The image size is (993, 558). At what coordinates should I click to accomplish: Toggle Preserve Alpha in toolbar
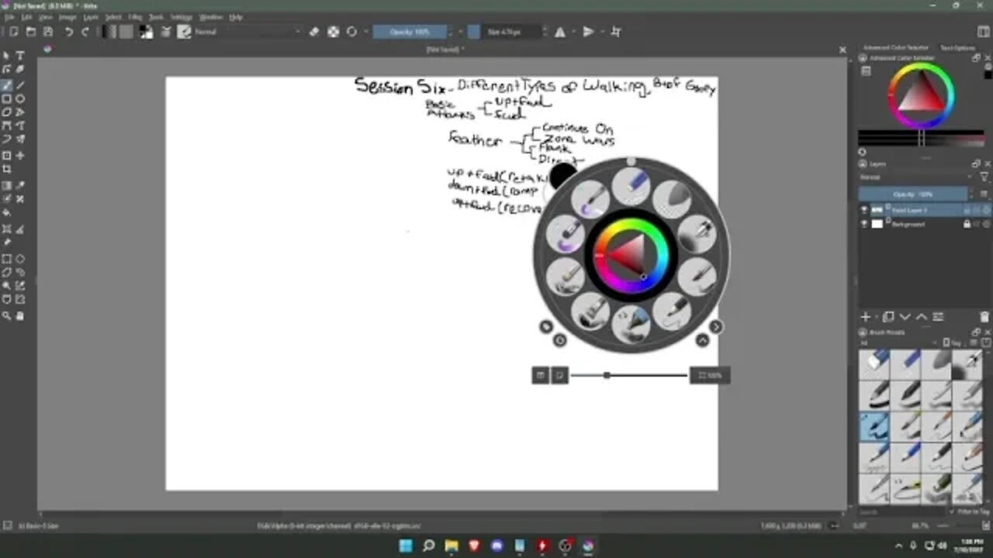click(x=333, y=32)
